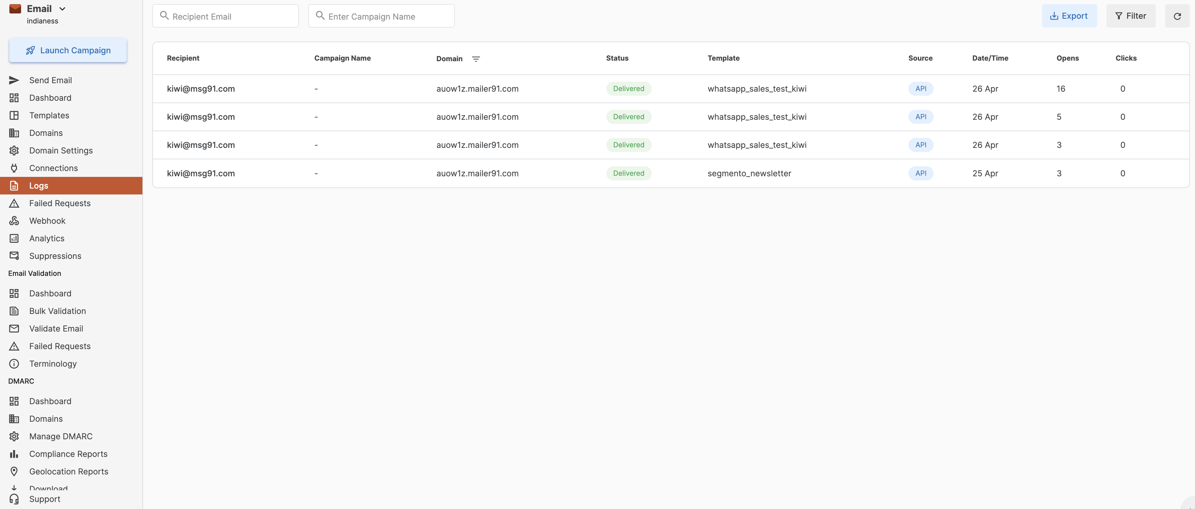Click the Support headset icon

pos(14,499)
